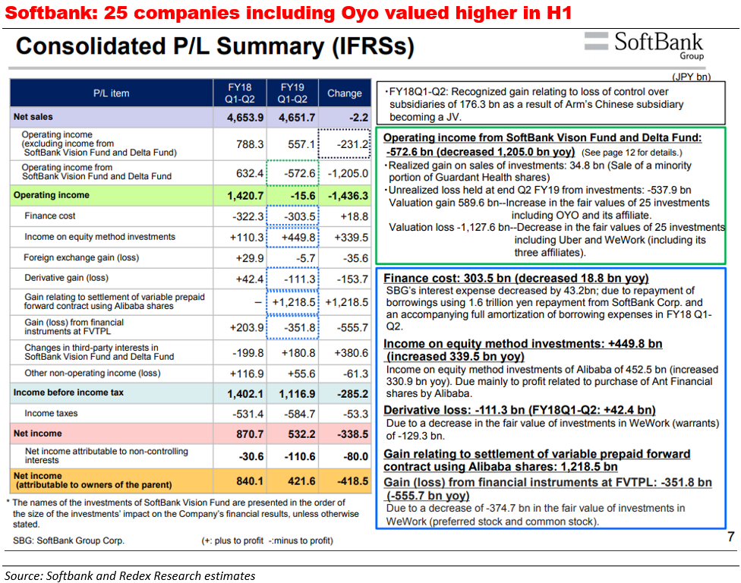Screen dimensions: 741x583
Task: Click the Consolidated P/L Summary title
Action: click(215, 47)
